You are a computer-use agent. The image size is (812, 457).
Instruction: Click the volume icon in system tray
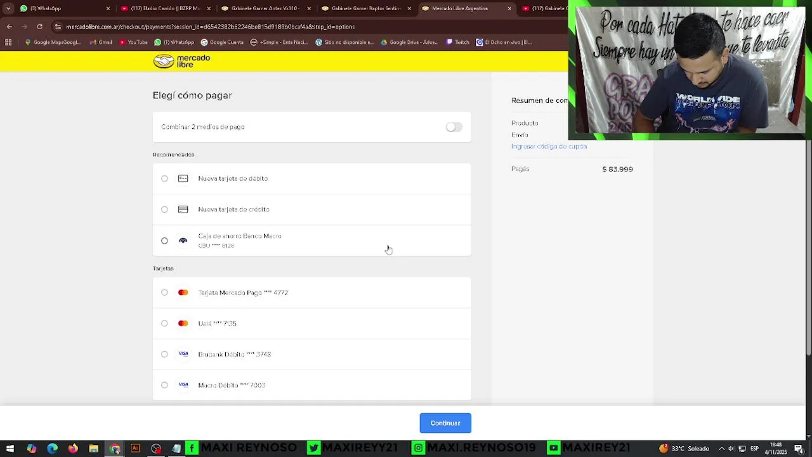731,449
